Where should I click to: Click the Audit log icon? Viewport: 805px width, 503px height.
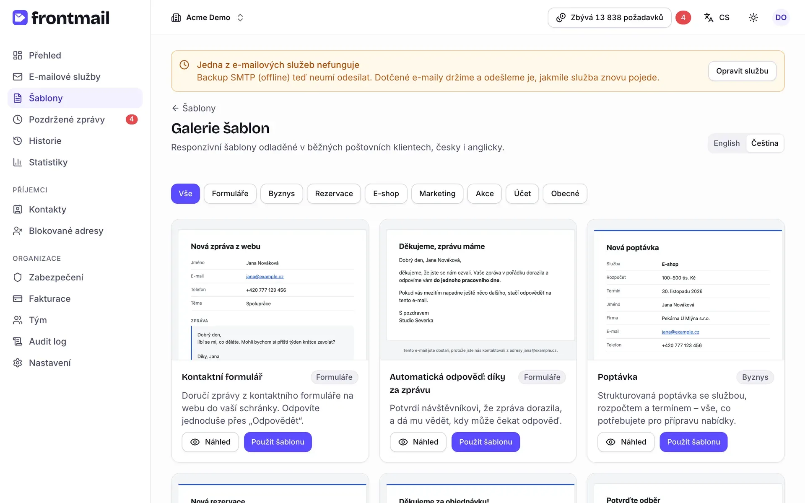18,341
